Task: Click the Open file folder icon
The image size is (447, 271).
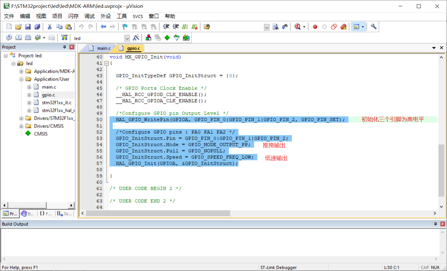Action: (x=19, y=27)
